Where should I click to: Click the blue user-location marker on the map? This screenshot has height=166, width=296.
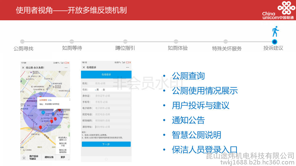coord(43,113)
